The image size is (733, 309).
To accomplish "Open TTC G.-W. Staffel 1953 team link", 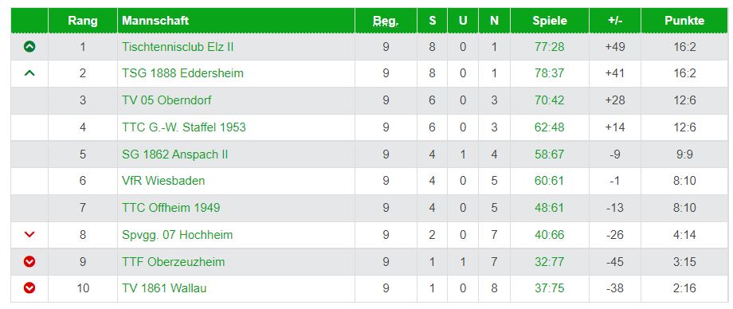I will 184,127.
